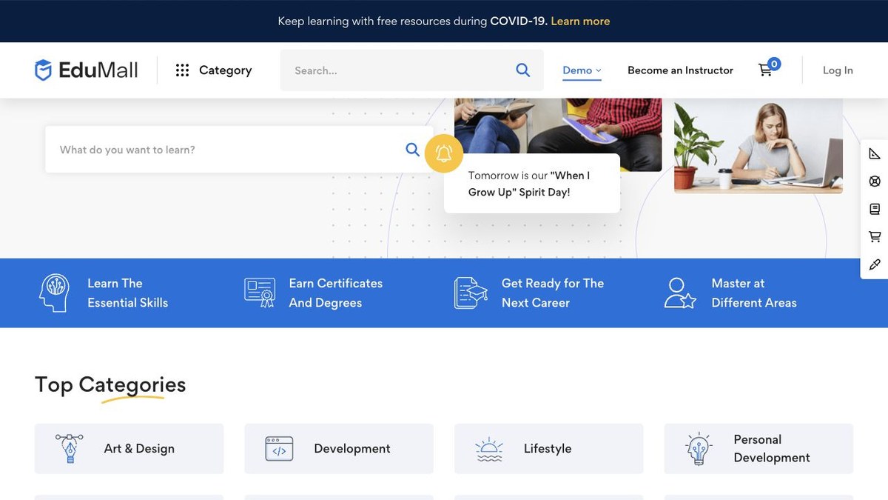Click Get Ready for The Next Career text

point(553,293)
